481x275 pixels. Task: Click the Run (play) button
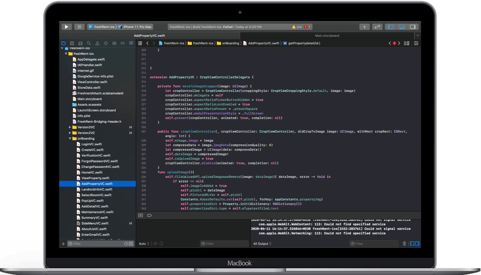(67, 27)
